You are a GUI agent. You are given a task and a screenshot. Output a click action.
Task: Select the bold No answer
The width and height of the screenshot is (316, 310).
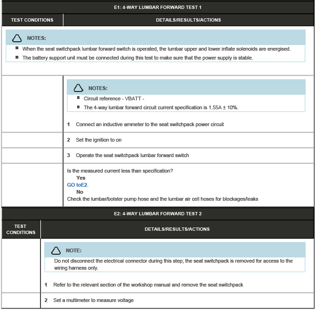(80, 192)
